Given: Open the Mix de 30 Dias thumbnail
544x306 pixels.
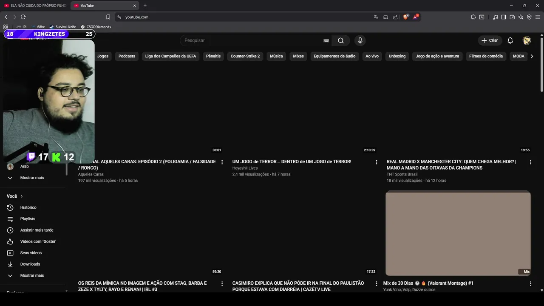Looking at the screenshot, I should click(x=458, y=233).
